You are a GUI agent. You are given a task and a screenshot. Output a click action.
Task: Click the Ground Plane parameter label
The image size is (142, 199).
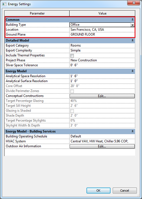tap(16, 34)
